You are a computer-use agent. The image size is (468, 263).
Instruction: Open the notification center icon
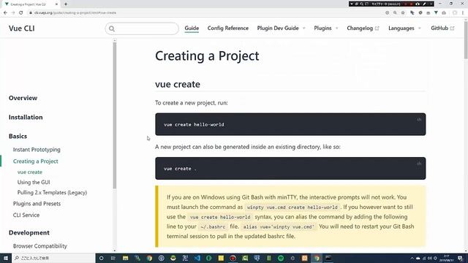461,258
